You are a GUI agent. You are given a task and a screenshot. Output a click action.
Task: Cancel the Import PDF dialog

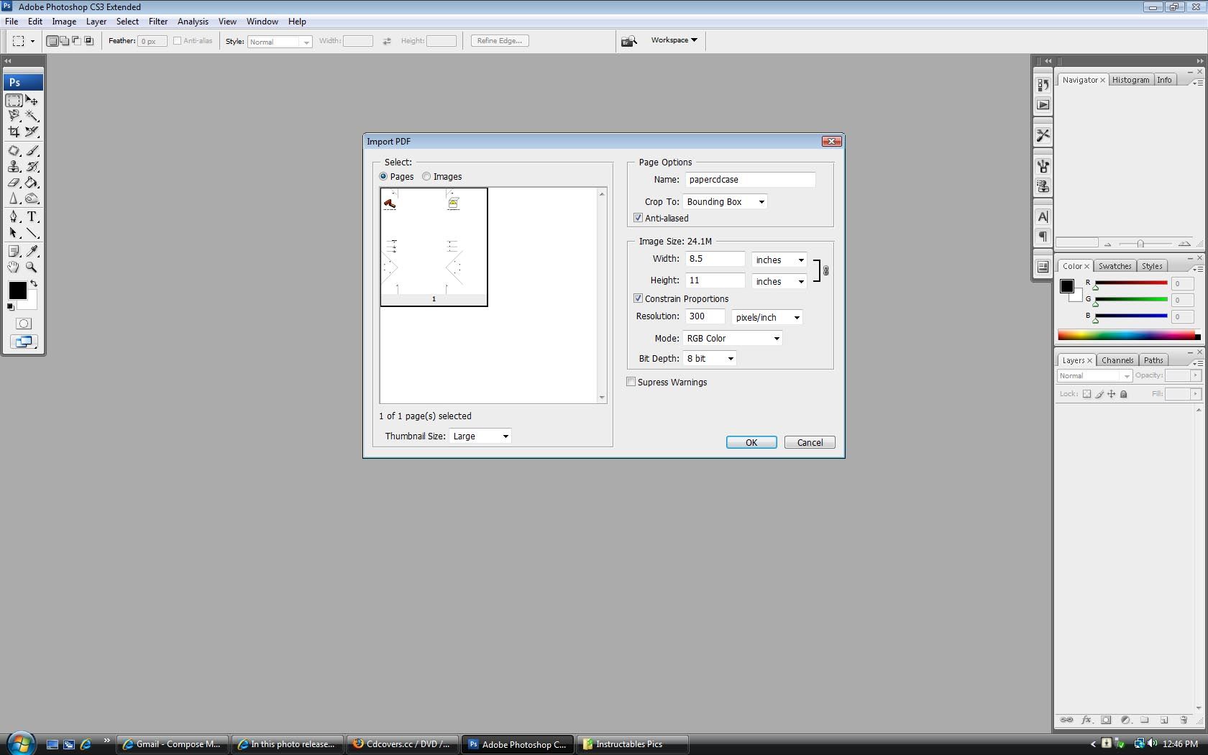(810, 442)
